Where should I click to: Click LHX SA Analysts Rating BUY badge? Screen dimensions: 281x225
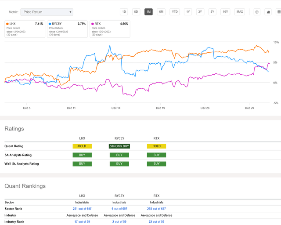82,155
